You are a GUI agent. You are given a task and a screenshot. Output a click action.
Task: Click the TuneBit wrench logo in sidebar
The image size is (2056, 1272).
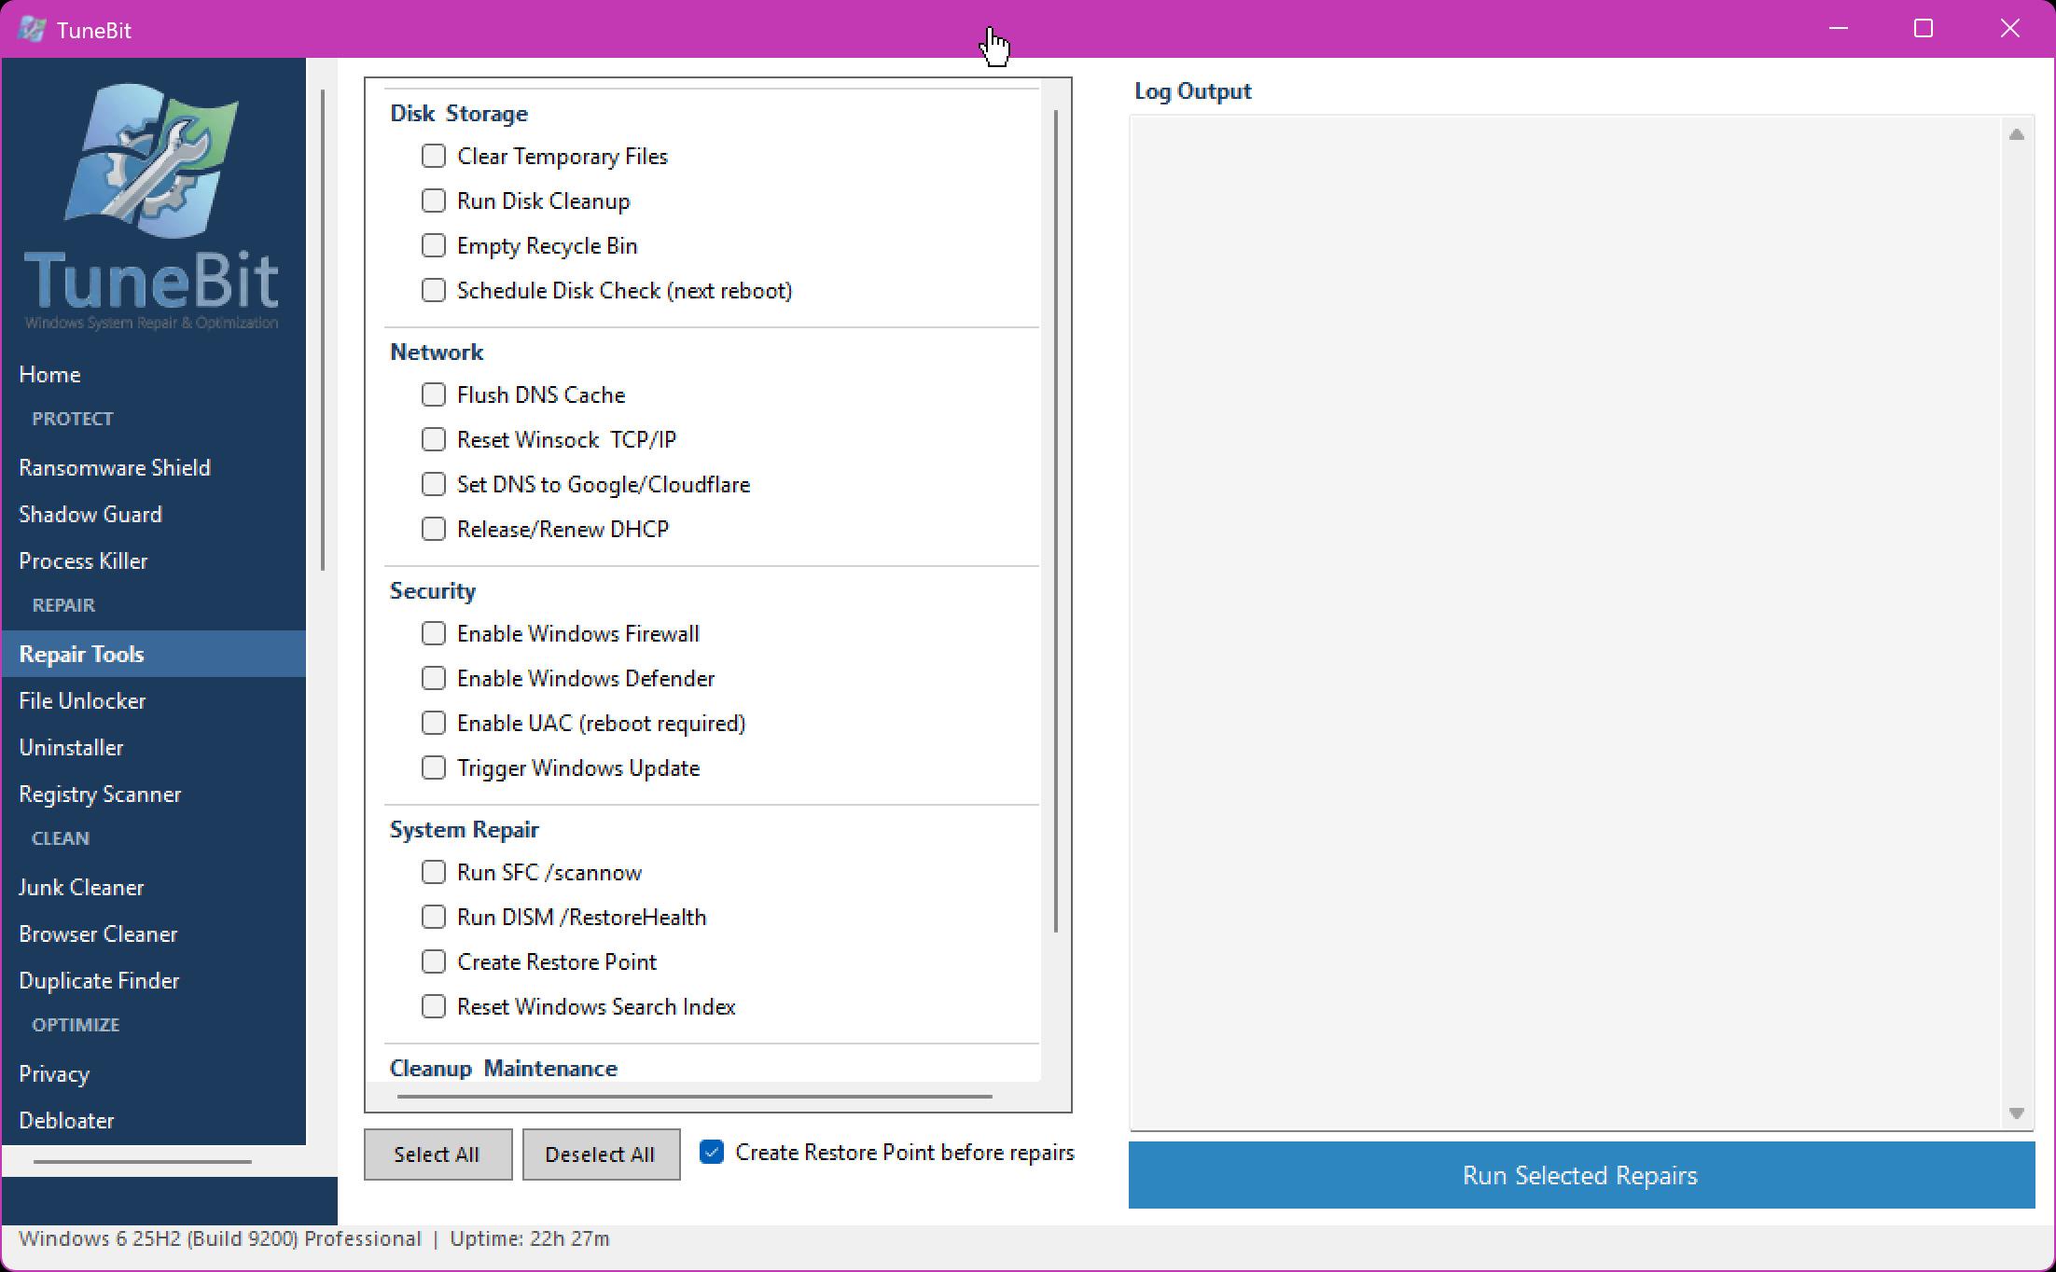(x=151, y=159)
